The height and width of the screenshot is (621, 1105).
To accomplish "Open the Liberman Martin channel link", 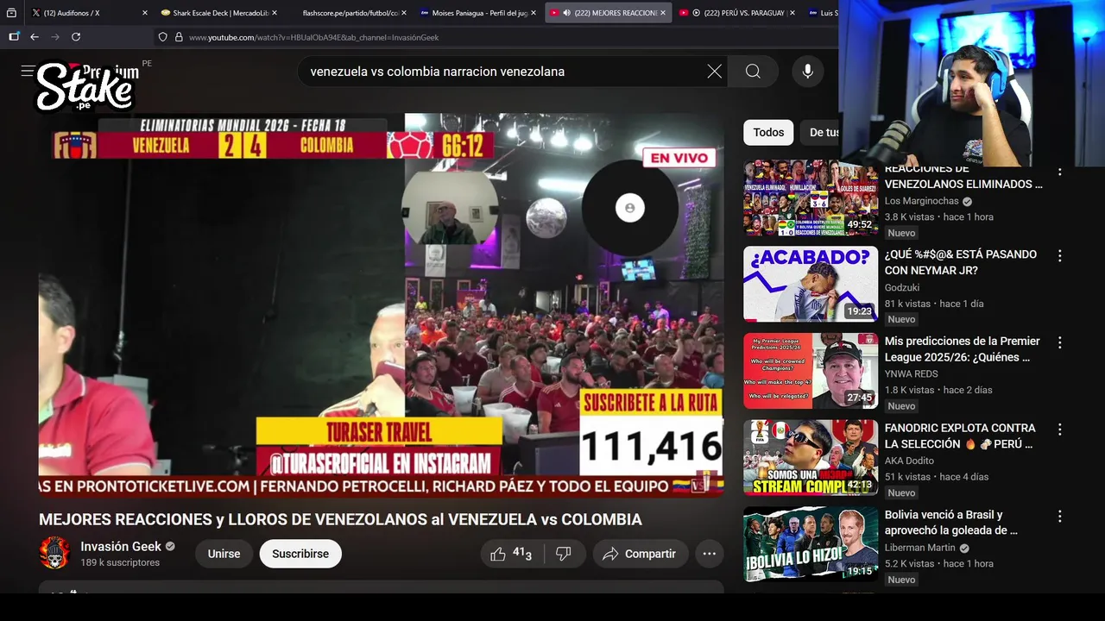I will coord(920,547).
